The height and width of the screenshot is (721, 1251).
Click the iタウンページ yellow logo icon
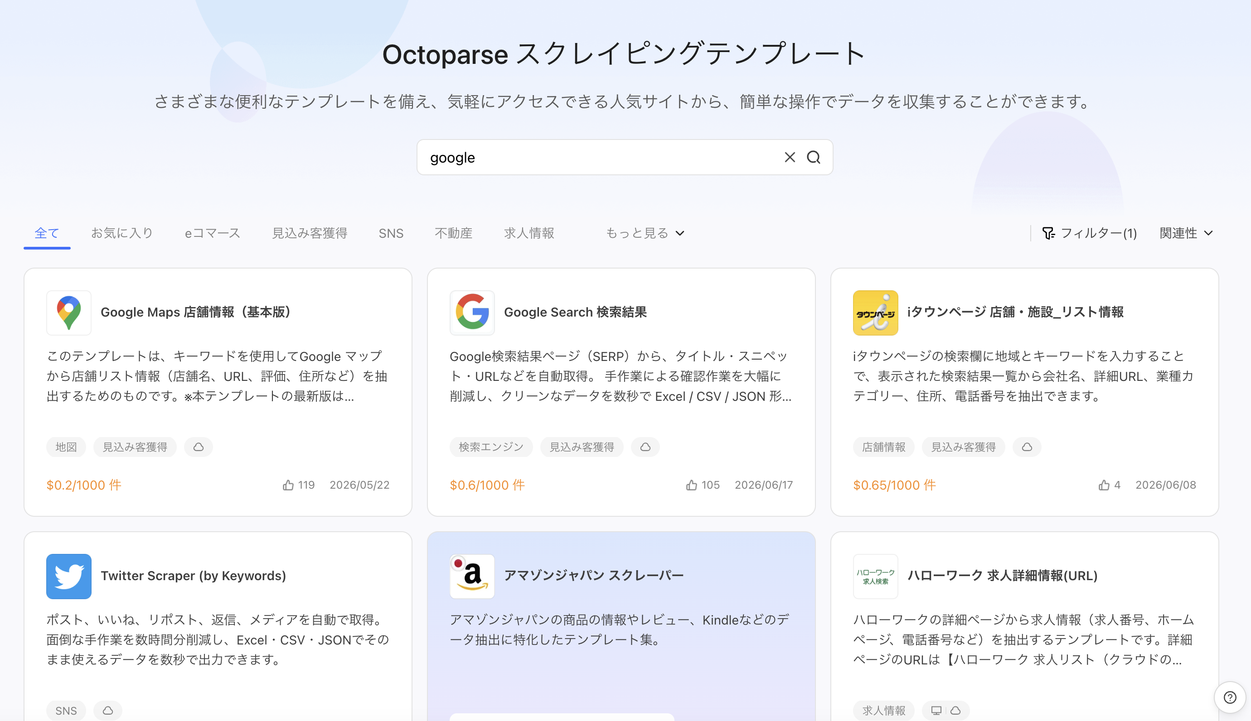[x=875, y=312]
